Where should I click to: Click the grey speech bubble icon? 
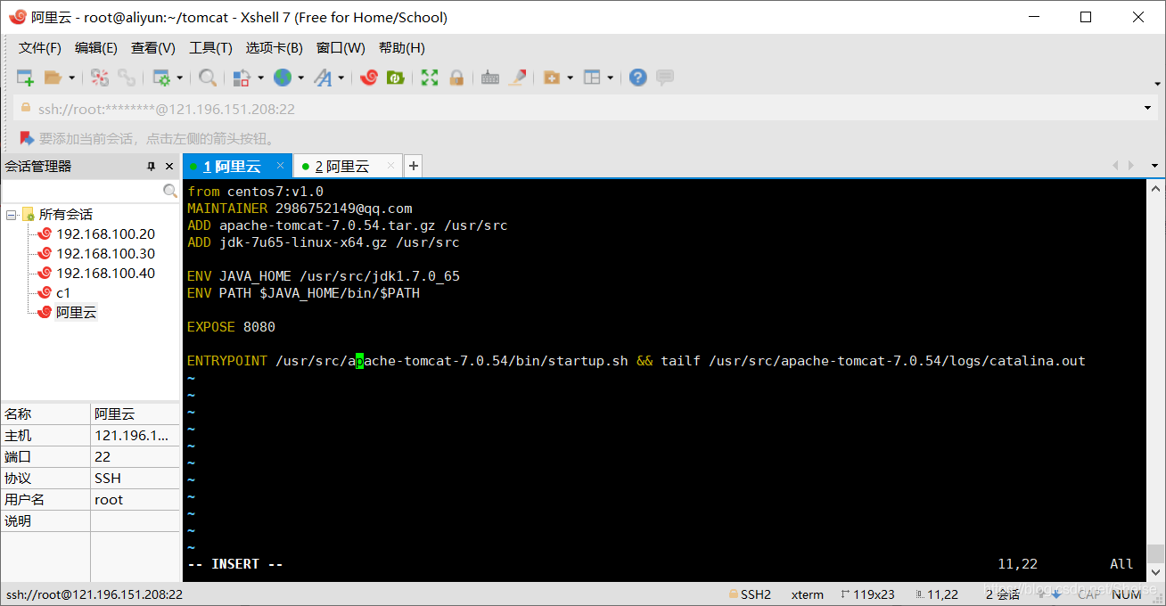665,78
